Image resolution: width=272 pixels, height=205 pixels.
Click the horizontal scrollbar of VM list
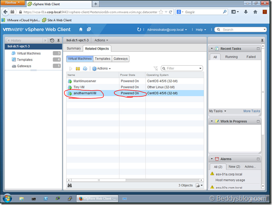(x=99, y=180)
